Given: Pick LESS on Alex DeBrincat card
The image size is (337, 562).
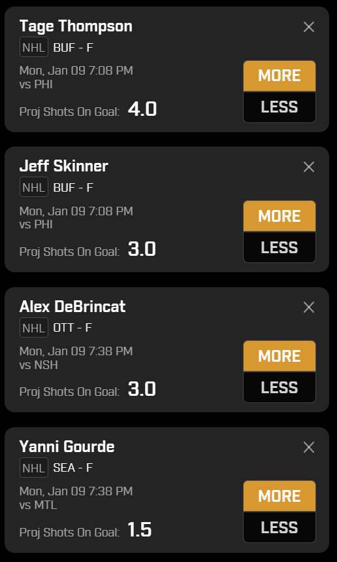Looking at the screenshot, I should point(280,387).
